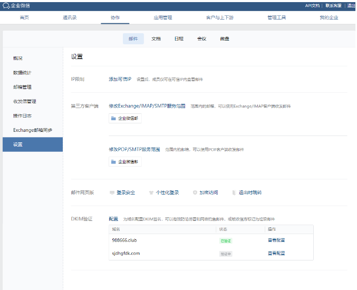The image size is (357, 290).
Task: Select the 日程 sub-tab
Action: click(x=179, y=38)
